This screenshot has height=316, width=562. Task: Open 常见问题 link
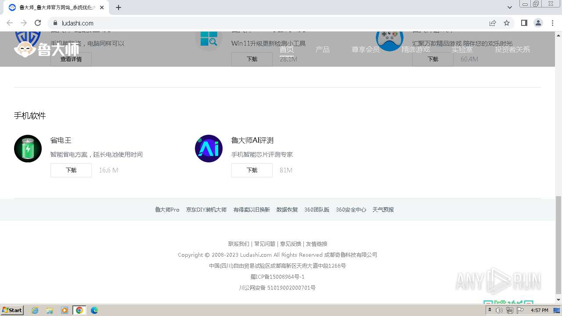pos(265,244)
